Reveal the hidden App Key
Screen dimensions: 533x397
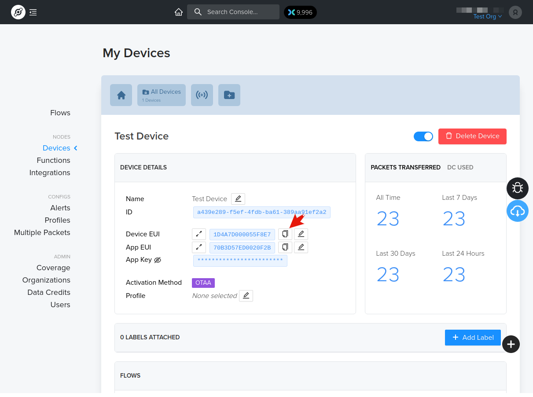158,260
